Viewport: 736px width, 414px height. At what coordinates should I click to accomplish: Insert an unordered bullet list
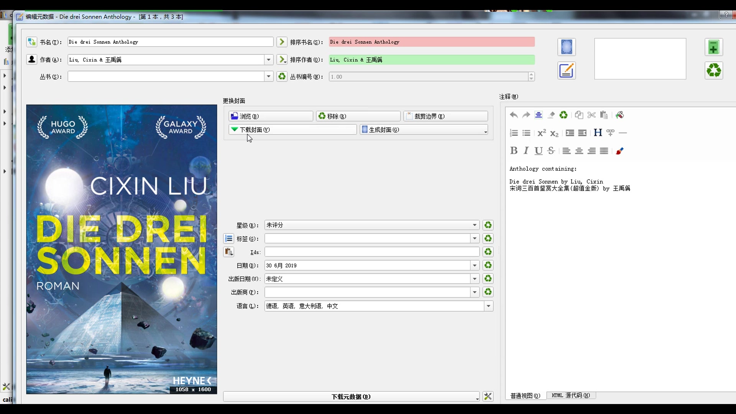526,133
